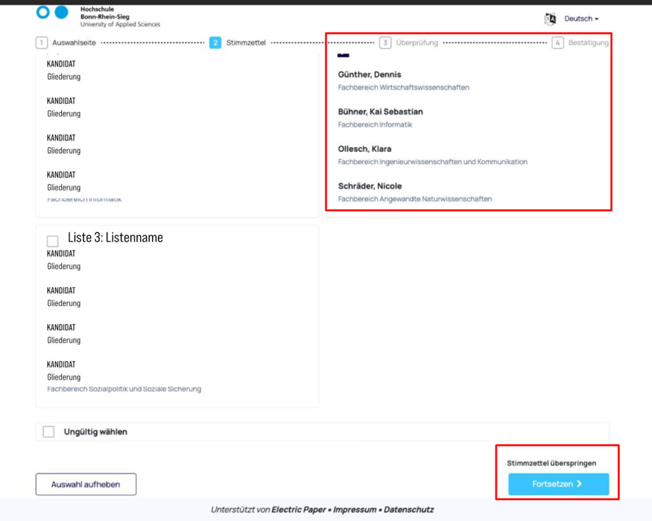Click Stimmzettel überspringen link
The image size is (652, 521).
tap(551, 463)
